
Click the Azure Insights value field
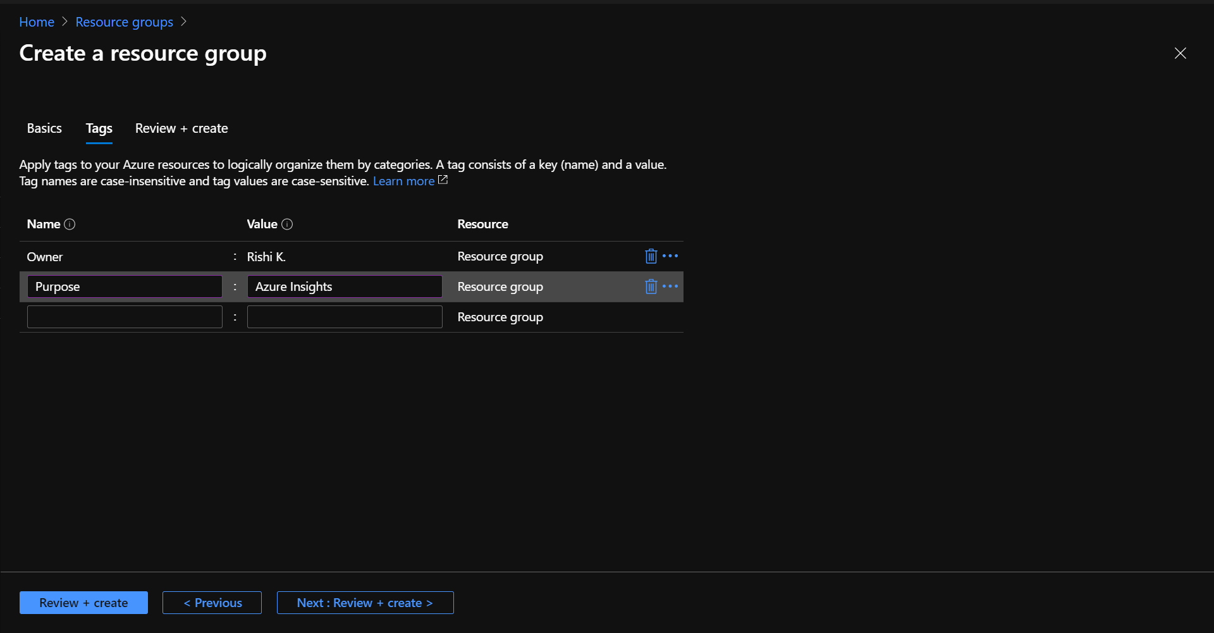pyautogui.click(x=345, y=286)
